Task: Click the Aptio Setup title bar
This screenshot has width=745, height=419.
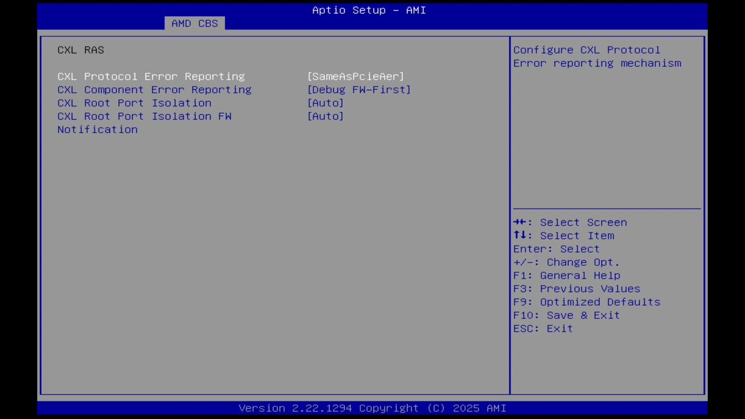Action: pyautogui.click(x=368, y=10)
